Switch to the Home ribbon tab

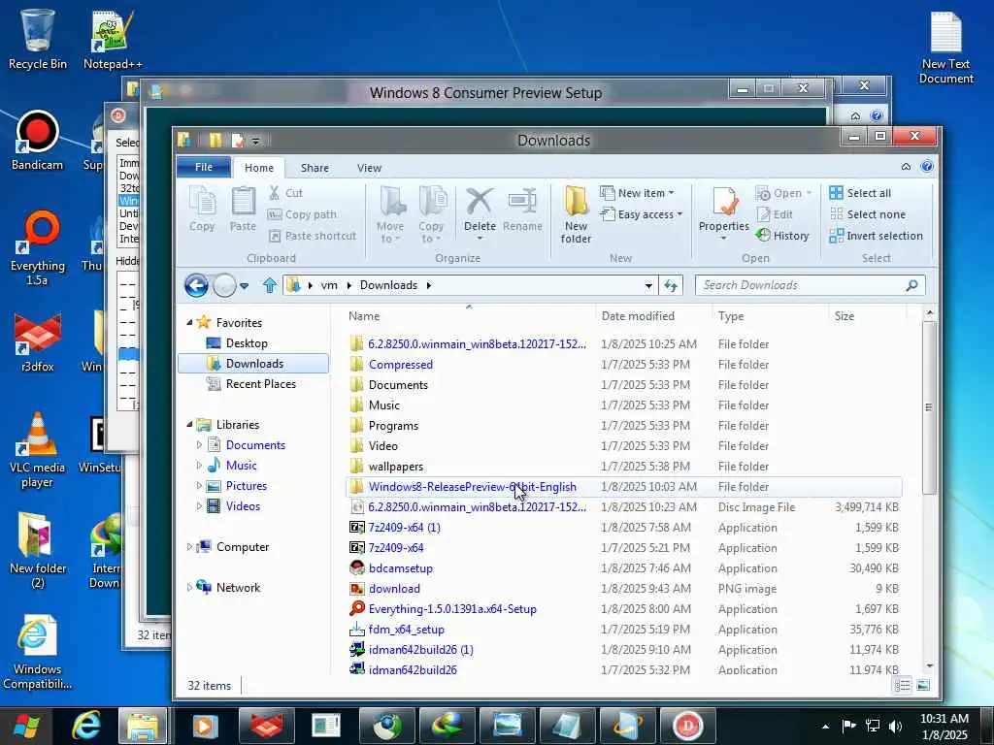tap(259, 168)
